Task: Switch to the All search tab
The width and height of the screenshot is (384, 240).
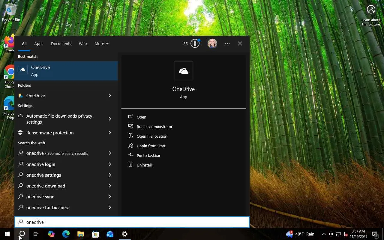Action: [x=24, y=44]
